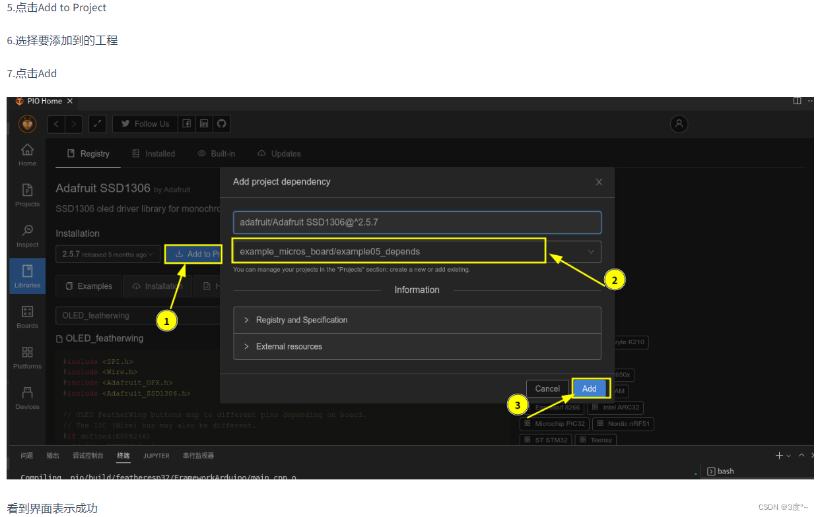818x517 pixels.
Task: Switch to the 调试控制台 panel tab
Action: (x=88, y=456)
